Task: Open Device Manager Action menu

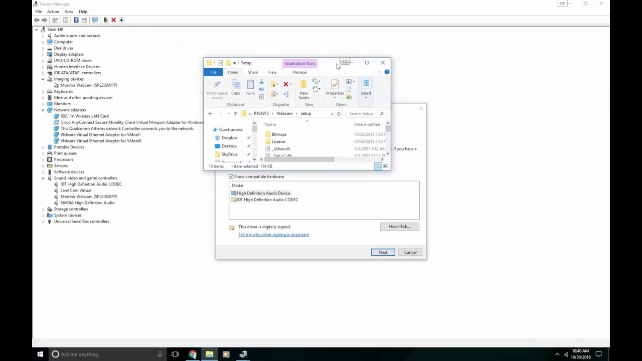Action: click(x=53, y=12)
